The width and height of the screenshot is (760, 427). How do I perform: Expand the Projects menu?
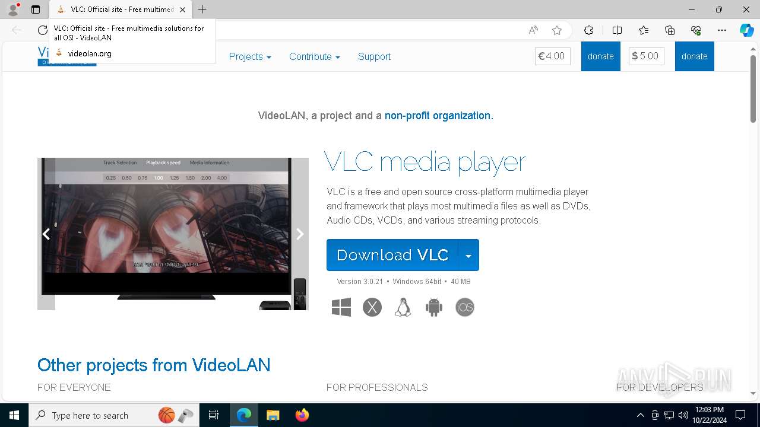pyautogui.click(x=250, y=56)
